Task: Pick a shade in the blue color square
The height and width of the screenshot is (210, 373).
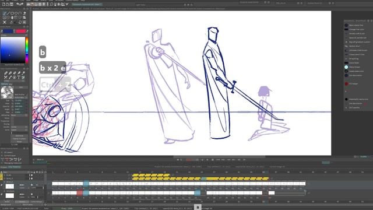Action: point(13,50)
